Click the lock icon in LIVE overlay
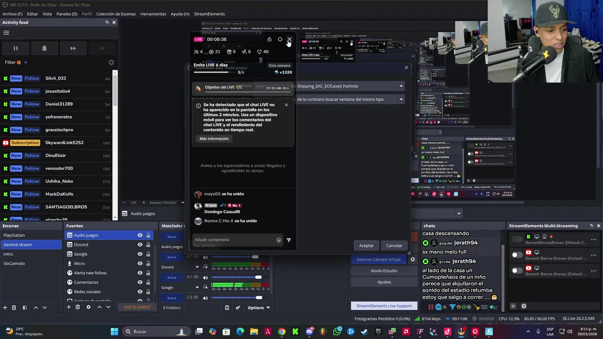This screenshot has width=603, height=339. (x=269, y=40)
